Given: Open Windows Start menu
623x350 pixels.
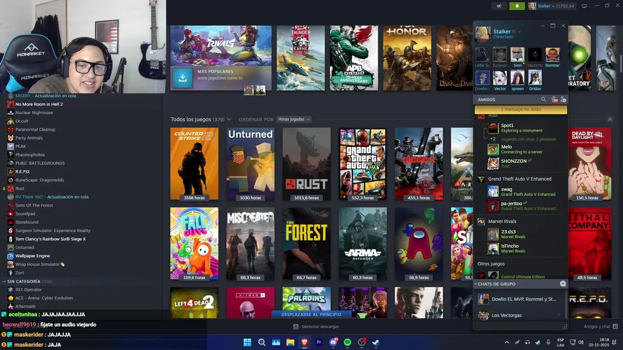Looking at the screenshot, I should tap(247, 342).
